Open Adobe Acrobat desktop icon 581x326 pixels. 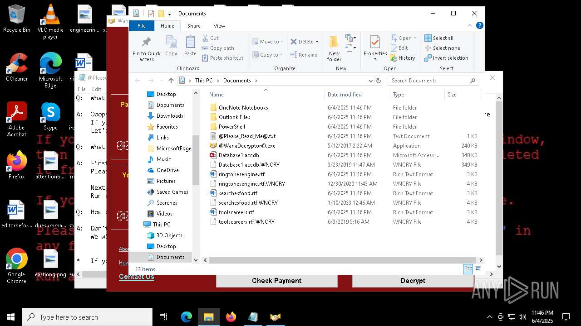(16, 119)
